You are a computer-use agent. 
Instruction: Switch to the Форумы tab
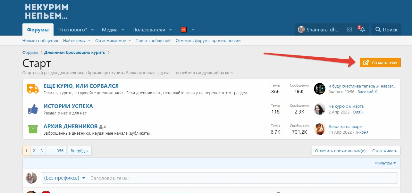coord(38,29)
